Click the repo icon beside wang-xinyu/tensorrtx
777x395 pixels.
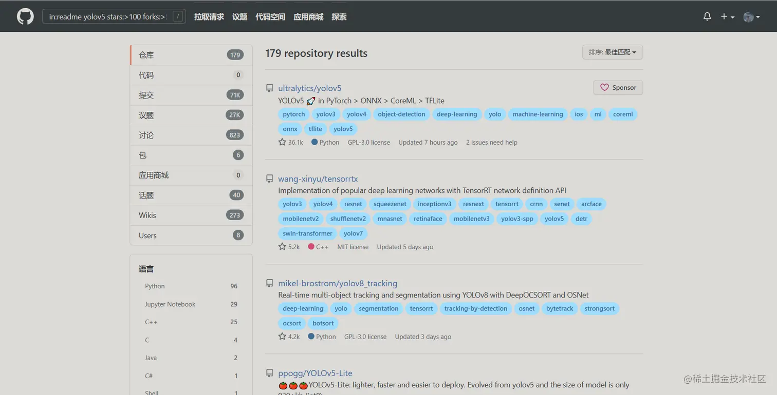pyautogui.click(x=269, y=179)
